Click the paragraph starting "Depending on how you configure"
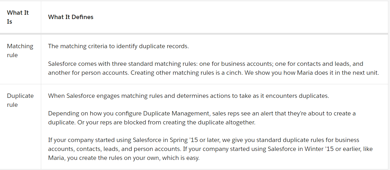390x170 pixels. click(202, 118)
